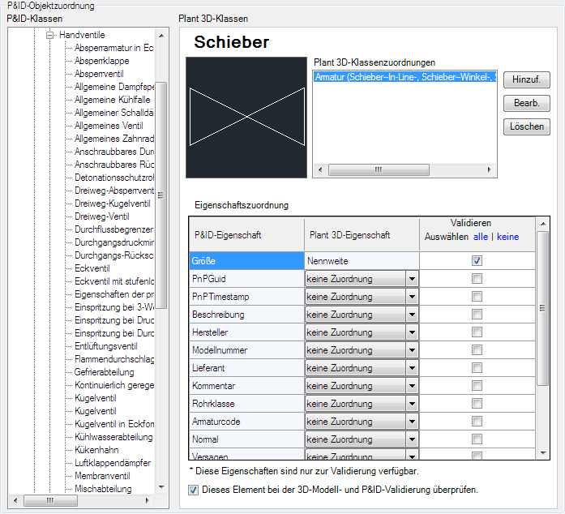
Task: Select Dreiweg-Kugelventil tree item
Action: click(113, 203)
